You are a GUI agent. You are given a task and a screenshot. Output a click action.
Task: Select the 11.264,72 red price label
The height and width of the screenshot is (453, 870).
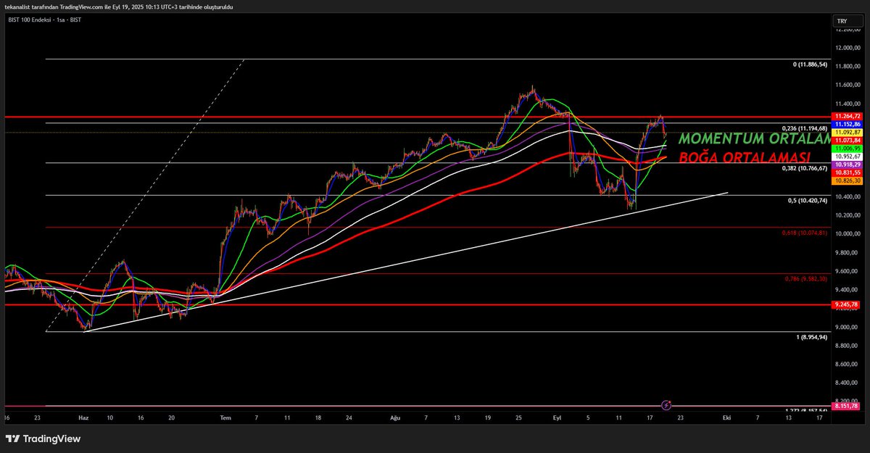(x=848, y=116)
